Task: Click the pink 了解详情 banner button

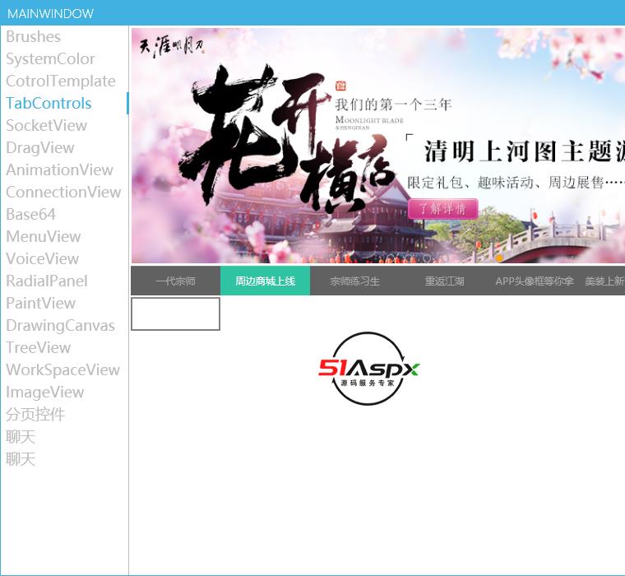Action: pyautogui.click(x=442, y=209)
